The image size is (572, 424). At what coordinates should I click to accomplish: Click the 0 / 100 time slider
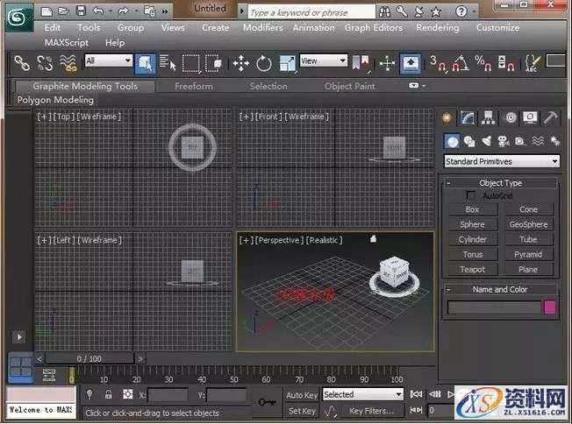pos(89,359)
